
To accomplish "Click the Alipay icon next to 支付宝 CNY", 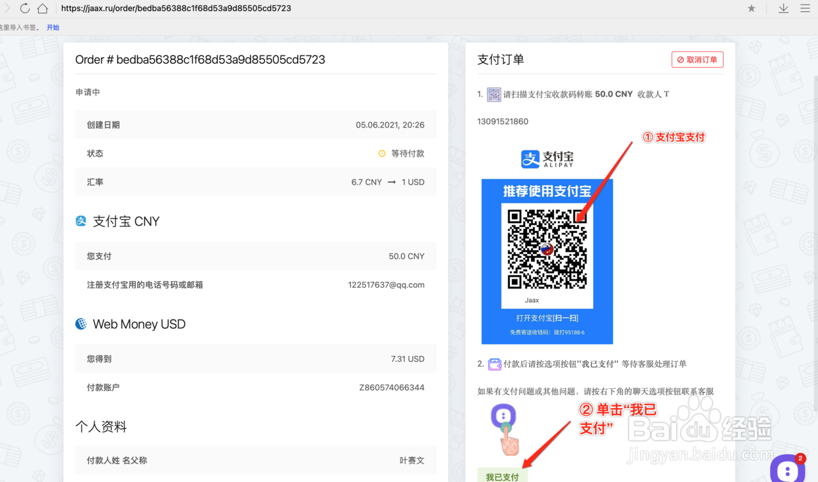I will pos(81,221).
